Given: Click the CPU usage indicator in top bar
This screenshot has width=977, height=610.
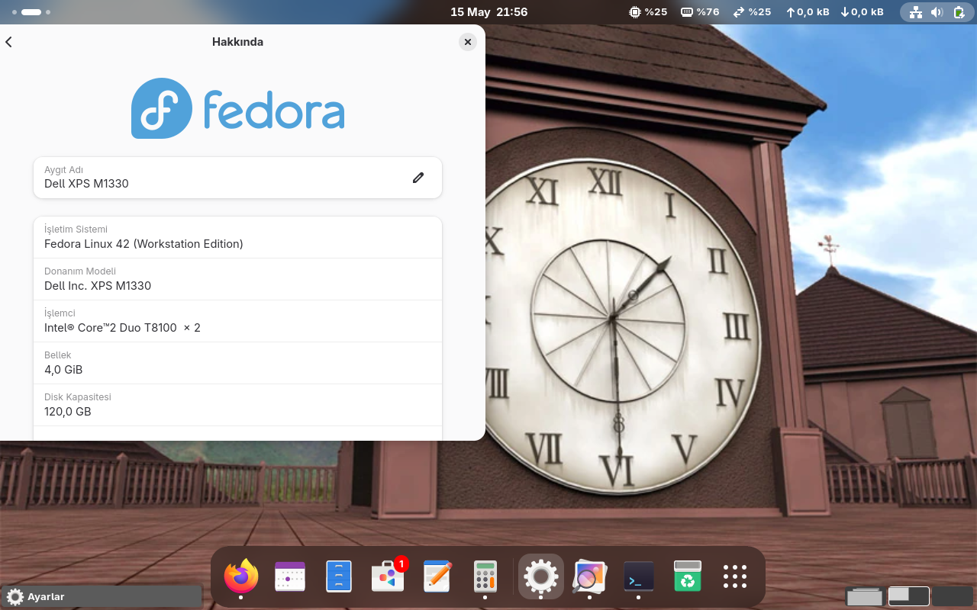Looking at the screenshot, I should [x=647, y=12].
